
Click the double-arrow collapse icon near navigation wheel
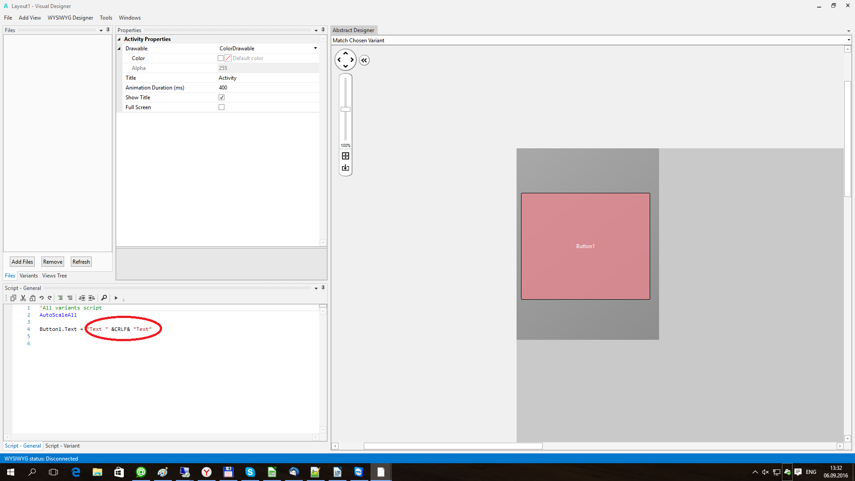tap(364, 61)
